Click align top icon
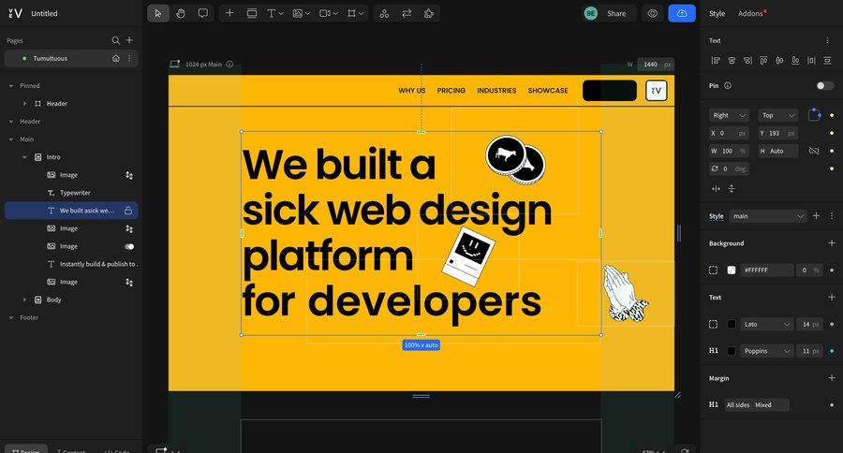Viewport: 843px width, 453px height. tap(763, 61)
